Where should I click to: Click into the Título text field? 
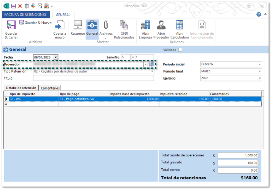pyautogui.click(x=93, y=78)
